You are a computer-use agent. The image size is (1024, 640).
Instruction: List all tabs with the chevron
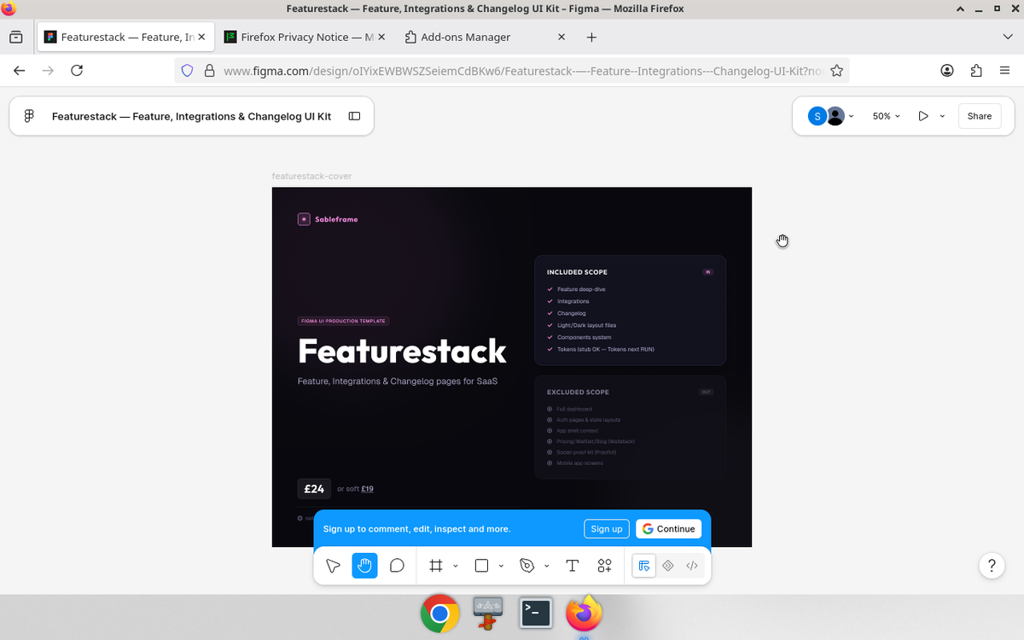click(x=1007, y=37)
